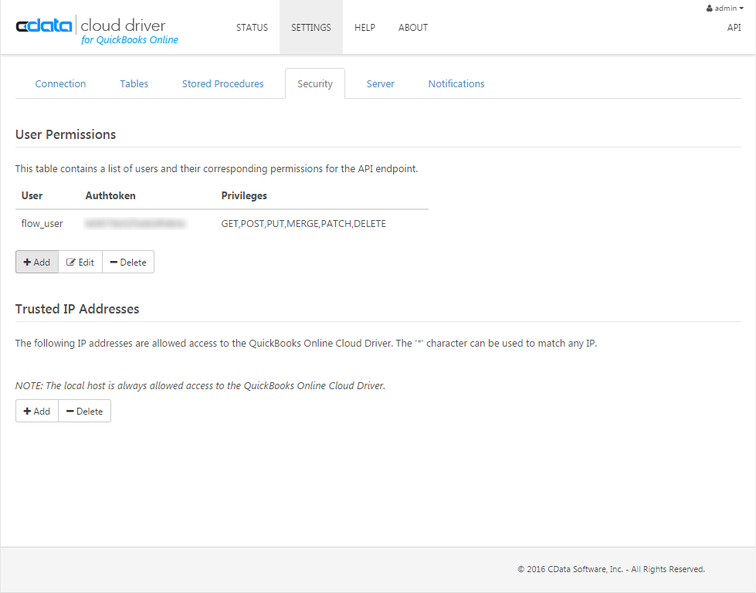
Task: Click the GET,POST,PUT,MERGE,PATCH,DELETE privileges cell
Action: coord(303,224)
